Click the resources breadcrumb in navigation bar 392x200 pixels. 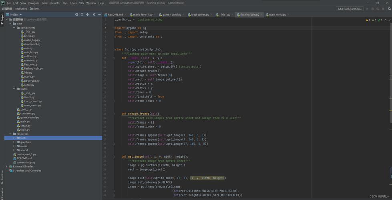[21, 9]
